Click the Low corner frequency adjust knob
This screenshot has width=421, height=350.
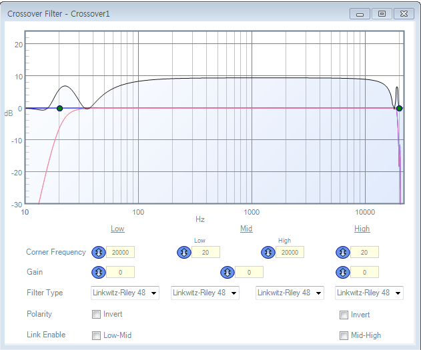point(99,253)
